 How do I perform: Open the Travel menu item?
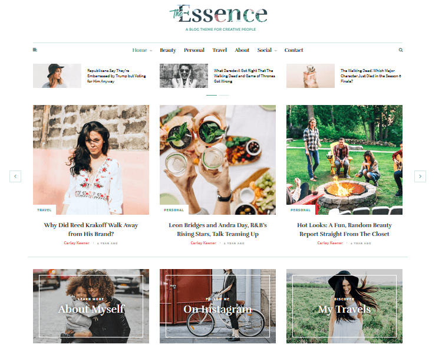219,50
